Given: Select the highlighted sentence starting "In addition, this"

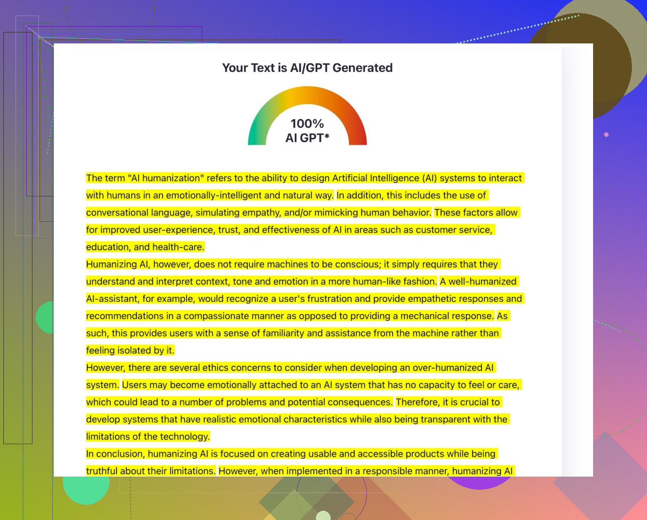Looking at the screenshot, I should (411, 196).
